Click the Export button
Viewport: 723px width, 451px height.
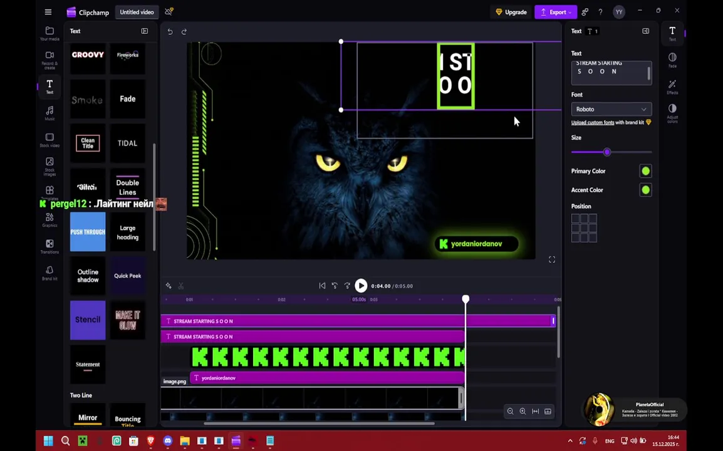click(x=556, y=12)
